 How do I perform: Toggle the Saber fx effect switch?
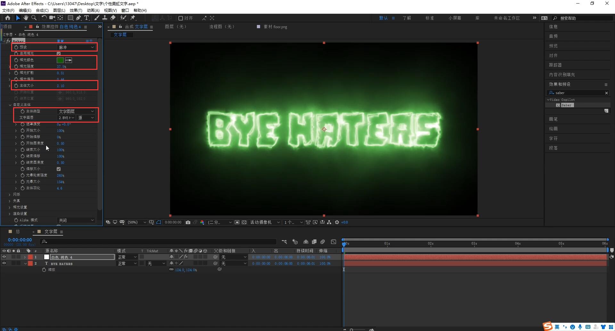click(8, 41)
